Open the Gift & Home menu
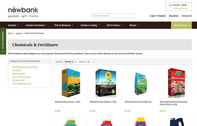 point(114,25)
